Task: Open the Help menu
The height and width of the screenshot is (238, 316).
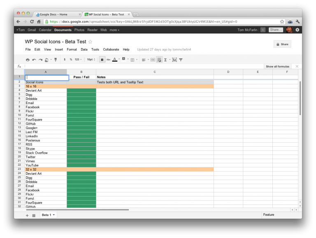Action: pyautogui.click(x=126, y=50)
